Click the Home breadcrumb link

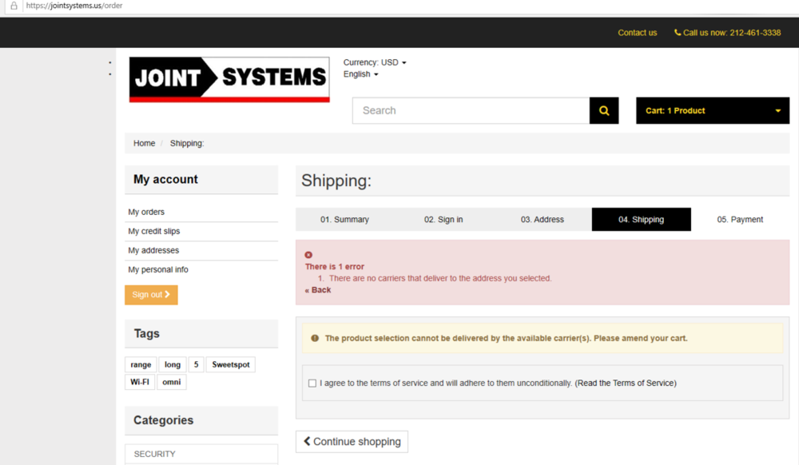pos(144,143)
